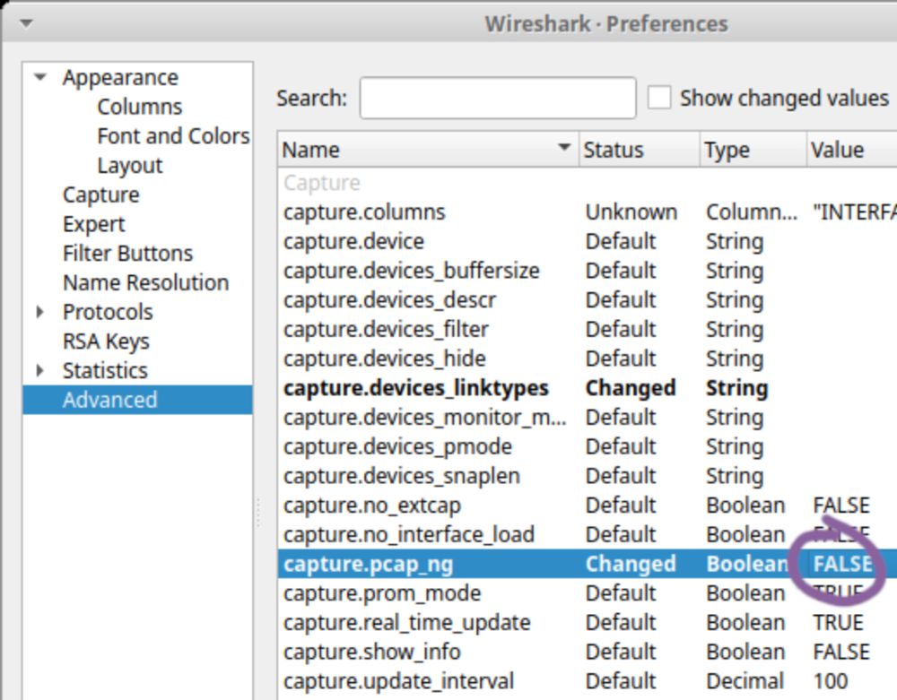Image resolution: width=897 pixels, height=700 pixels.
Task: Click the 100 value of capture.update_interval
Action: [830, 681]
